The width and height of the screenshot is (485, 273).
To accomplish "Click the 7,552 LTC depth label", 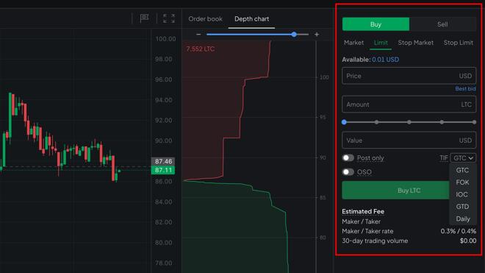I will tap(200, 49).
